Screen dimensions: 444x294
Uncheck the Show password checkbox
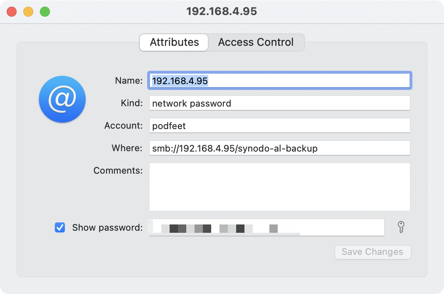point(60,227)
